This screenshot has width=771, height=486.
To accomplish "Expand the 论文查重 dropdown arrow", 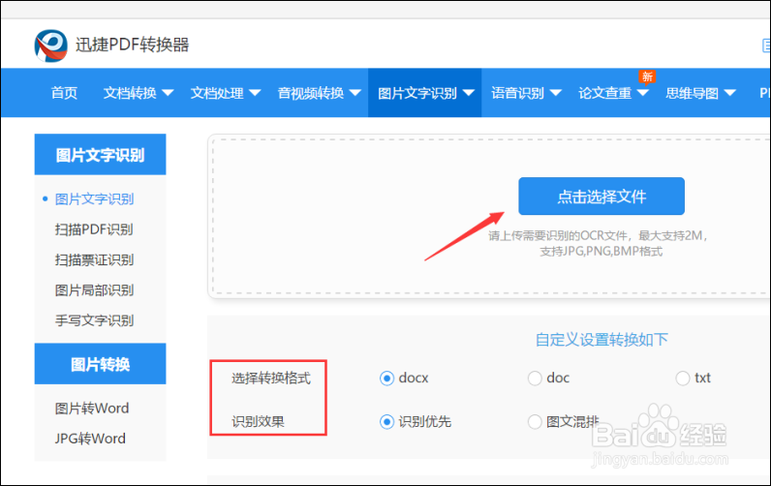I will pos(643,93).
